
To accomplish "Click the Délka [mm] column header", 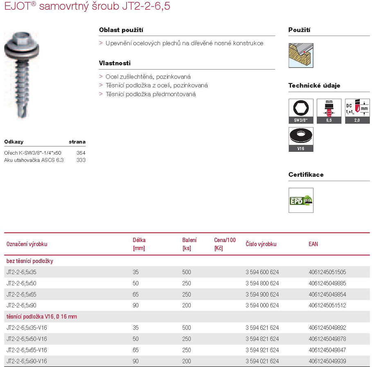I will pyautogui.click(x=139, y=244).
